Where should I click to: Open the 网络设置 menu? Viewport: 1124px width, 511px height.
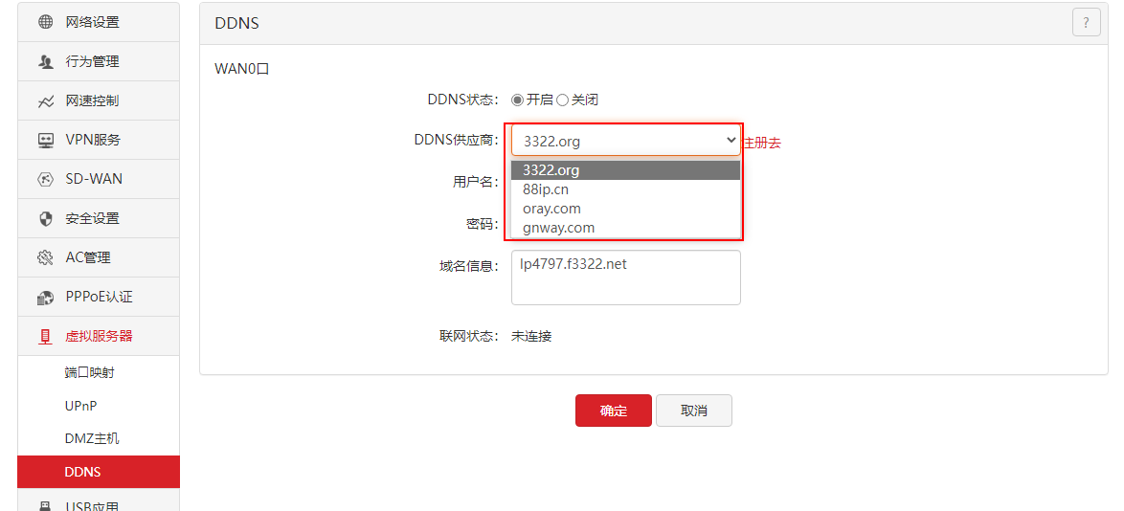99,22
